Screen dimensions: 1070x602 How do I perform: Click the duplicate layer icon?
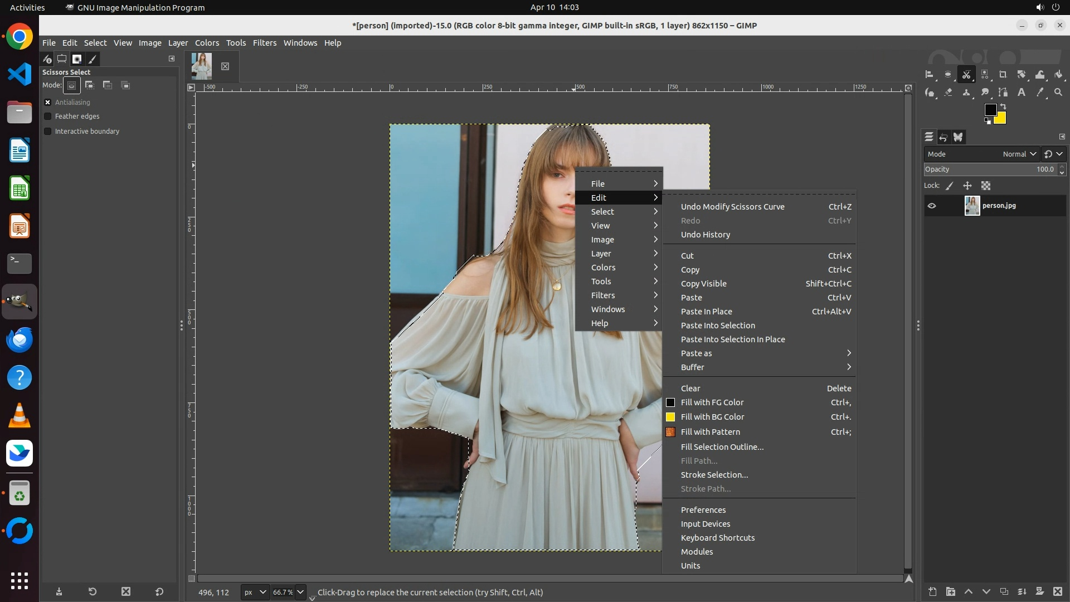1004,591
